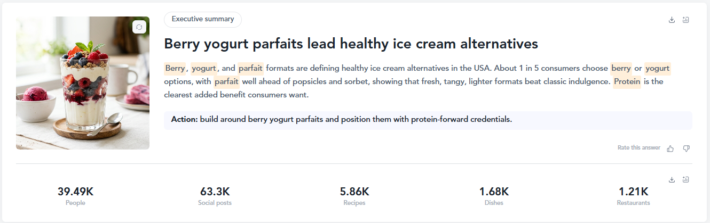Screen dimensions: 710x223
Task: Open the chart icon beside the summary download
Action: tap(686, 20)
